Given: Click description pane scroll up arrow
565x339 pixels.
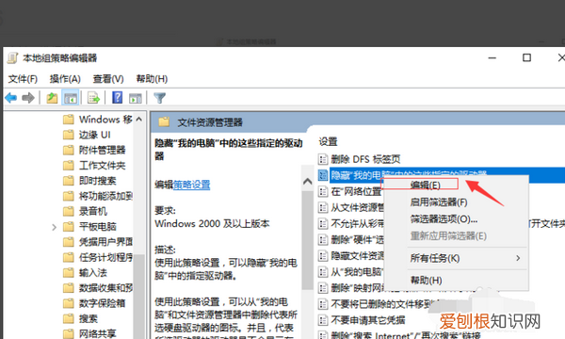Looking at the screenshot, I should (307, 181).
